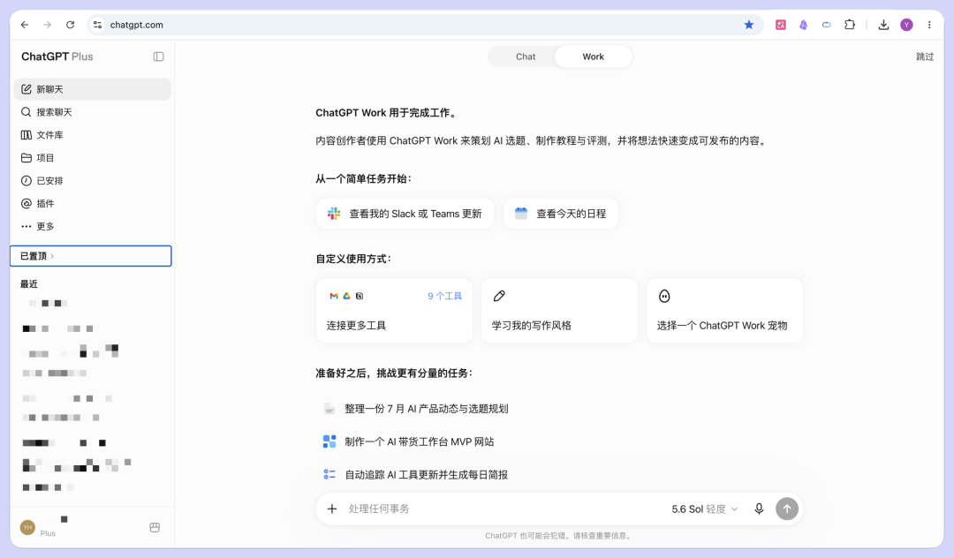The width and height of the screenshot is (954, 558).
Task: Open the browser extensions puzzle icon
Action: coord(850,25)
